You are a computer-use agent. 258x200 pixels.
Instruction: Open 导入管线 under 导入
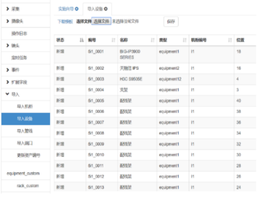tap(25, 131)
